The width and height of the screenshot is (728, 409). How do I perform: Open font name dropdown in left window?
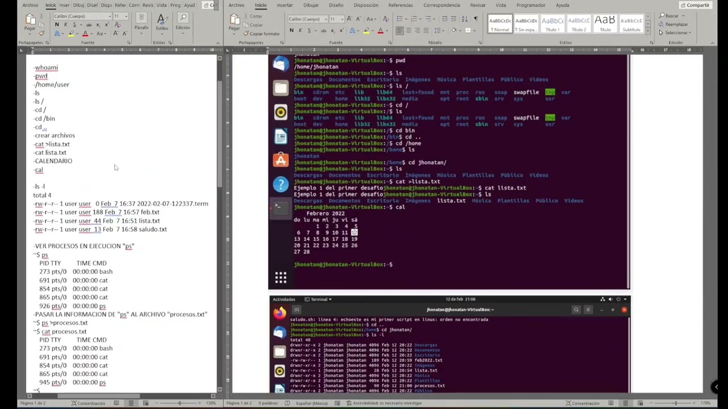tap(110, 16)
